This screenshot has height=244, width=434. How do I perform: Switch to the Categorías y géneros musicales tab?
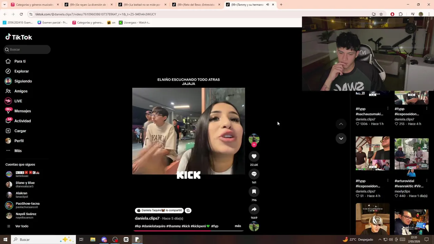35,5
